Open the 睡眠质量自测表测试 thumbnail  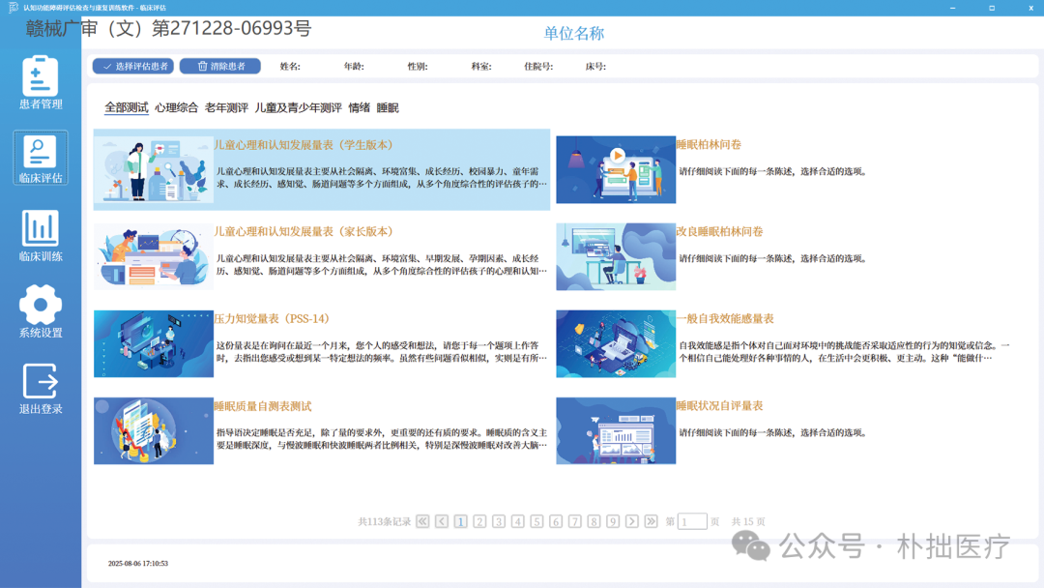pos(154,430)
